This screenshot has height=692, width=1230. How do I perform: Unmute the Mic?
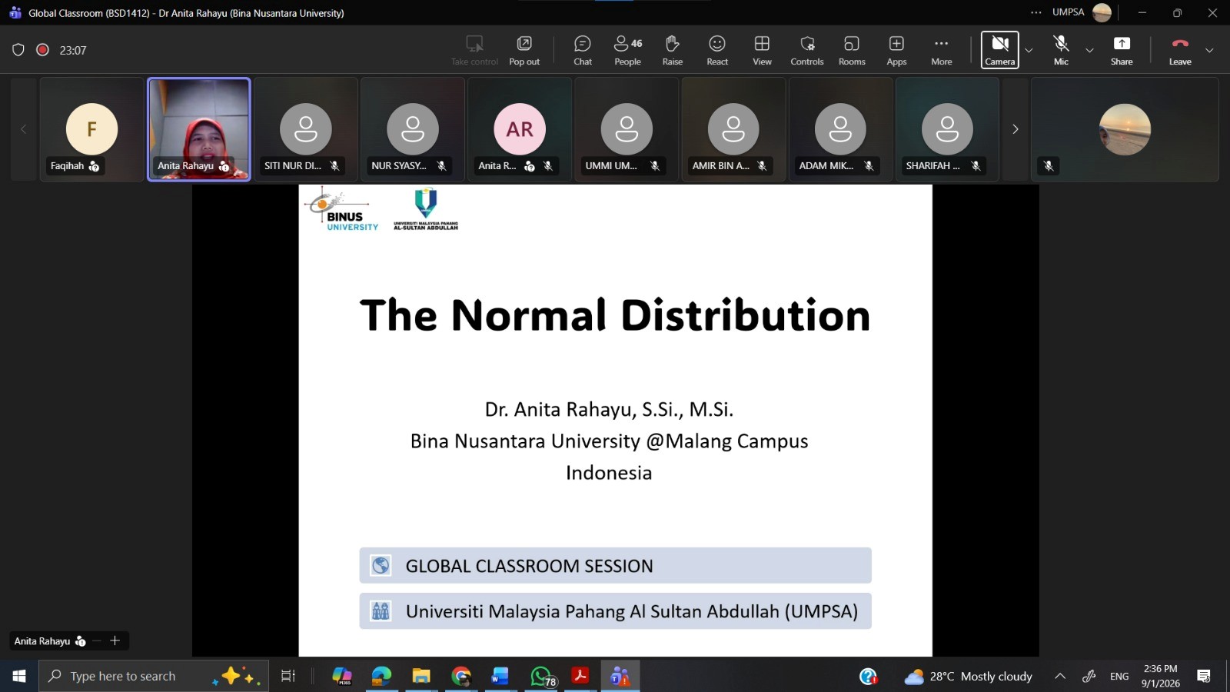click(1061, 50)
